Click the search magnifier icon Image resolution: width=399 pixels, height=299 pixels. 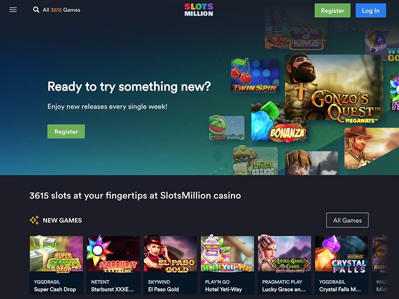coord(36,9)
